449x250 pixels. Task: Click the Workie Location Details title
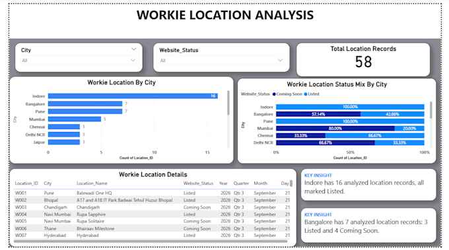tap(153, 175)
